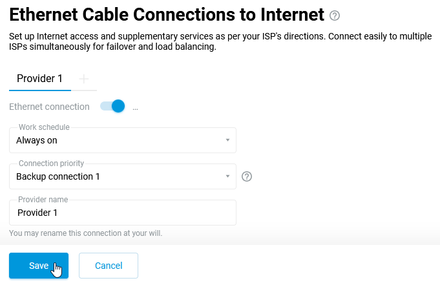Add a new provider with the plus icon

[84, 79]
